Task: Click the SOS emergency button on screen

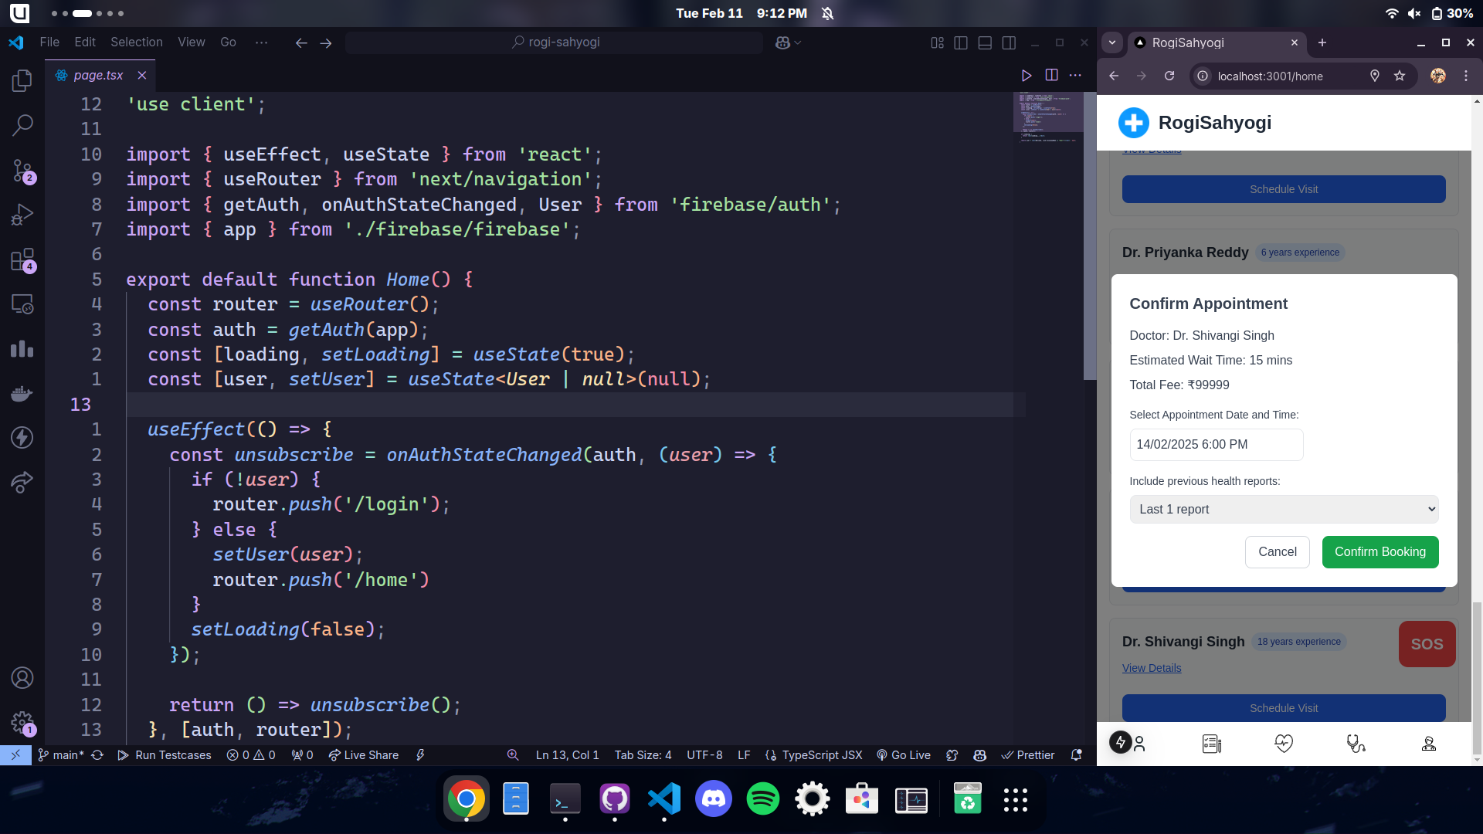Action: 1427,643
